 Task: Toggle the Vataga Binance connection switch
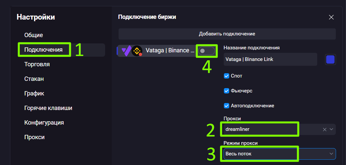(206, 51)
